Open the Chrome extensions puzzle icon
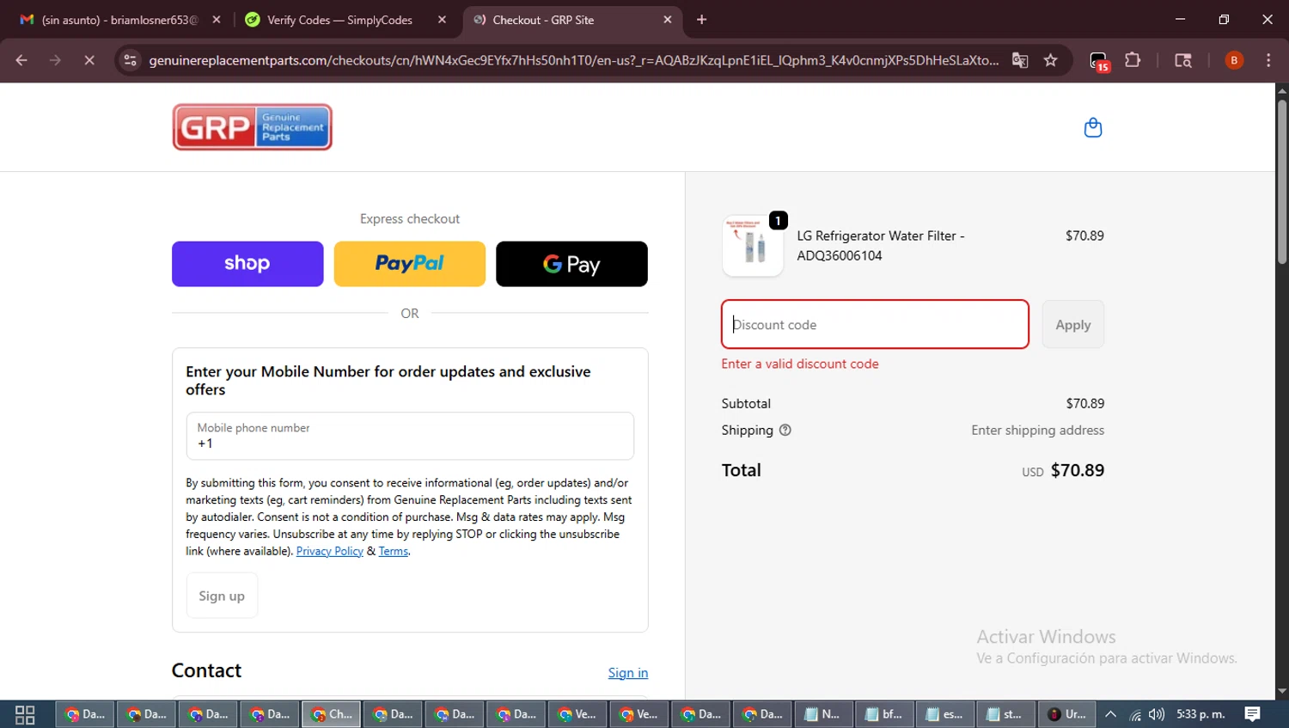1289x728 pixels. tap(1133, 60)
